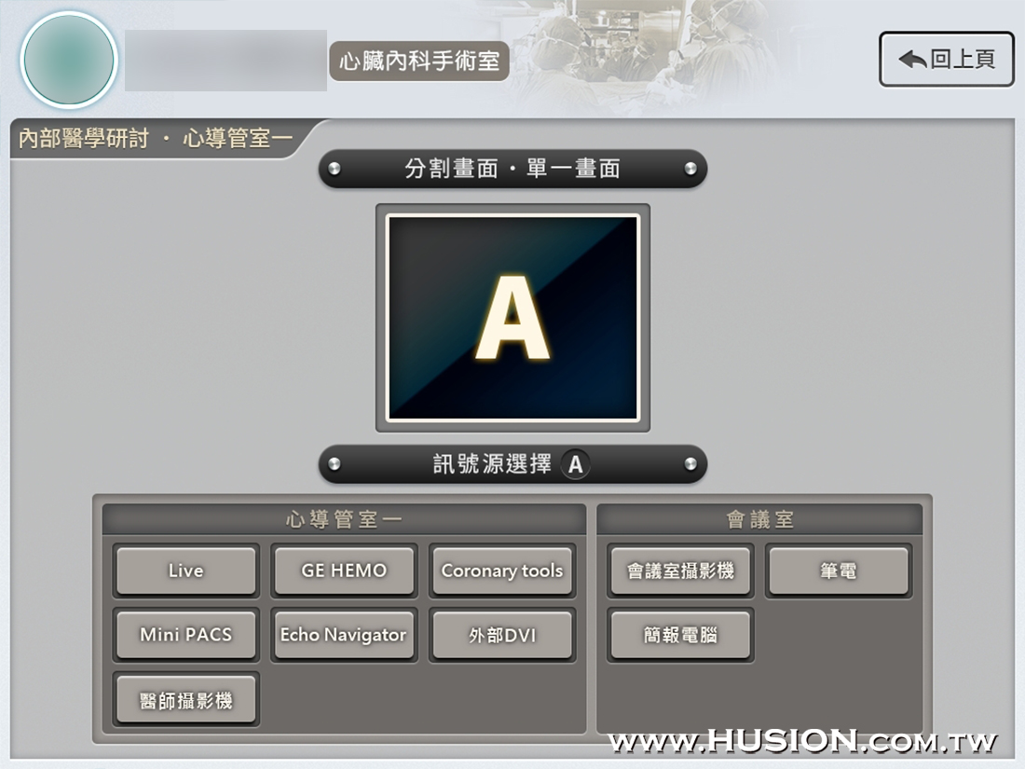1025x769 pixels.
Task: Click the 訊號源選擇 A bar
Action: click(x=512, y=464)
